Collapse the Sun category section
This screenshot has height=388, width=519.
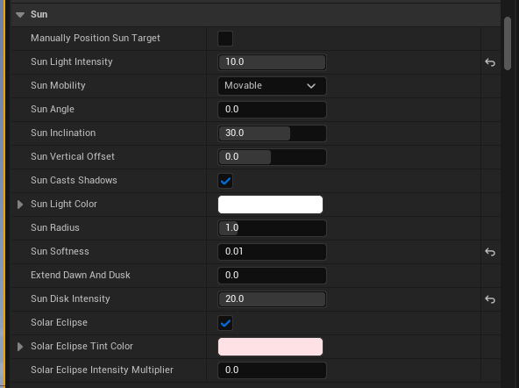pos(20,15)
